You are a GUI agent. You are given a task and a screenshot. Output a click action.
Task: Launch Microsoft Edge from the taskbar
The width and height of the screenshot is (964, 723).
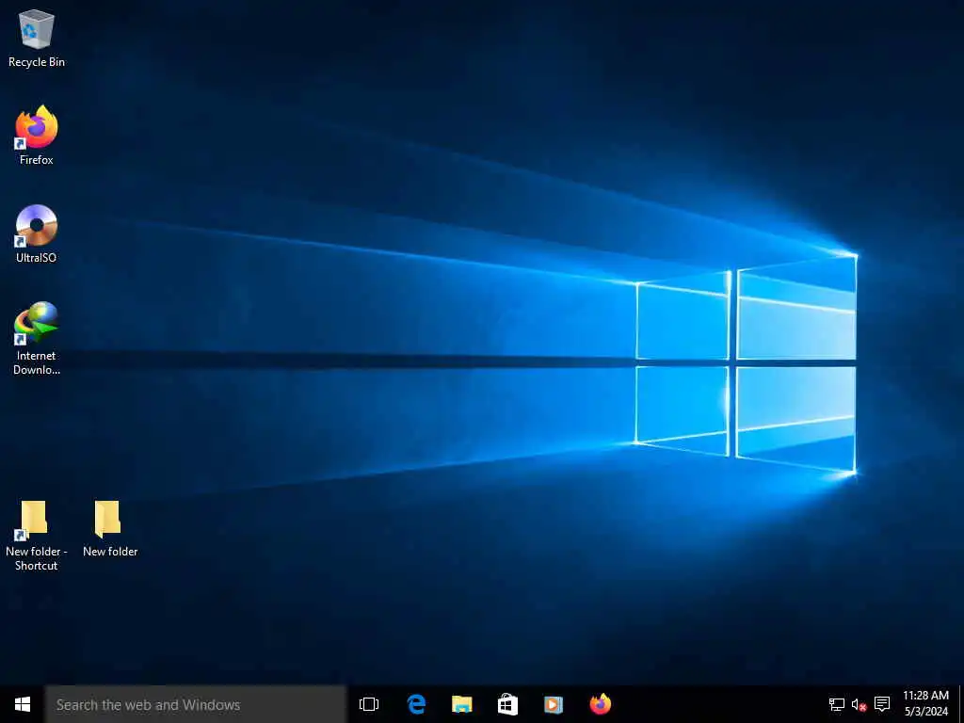(x=416, y=704)
